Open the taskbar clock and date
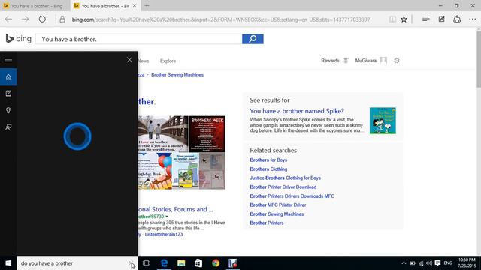This screenshot has width=481, height=270. click(x=467, y=263)
